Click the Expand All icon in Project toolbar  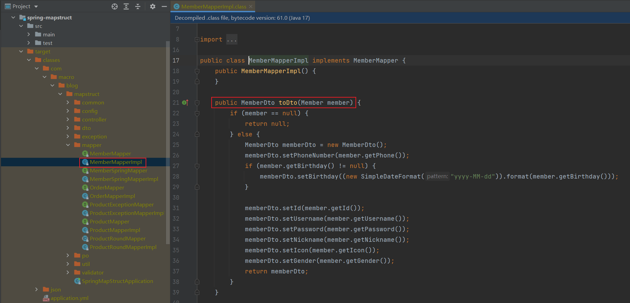(x=126, y=6)
